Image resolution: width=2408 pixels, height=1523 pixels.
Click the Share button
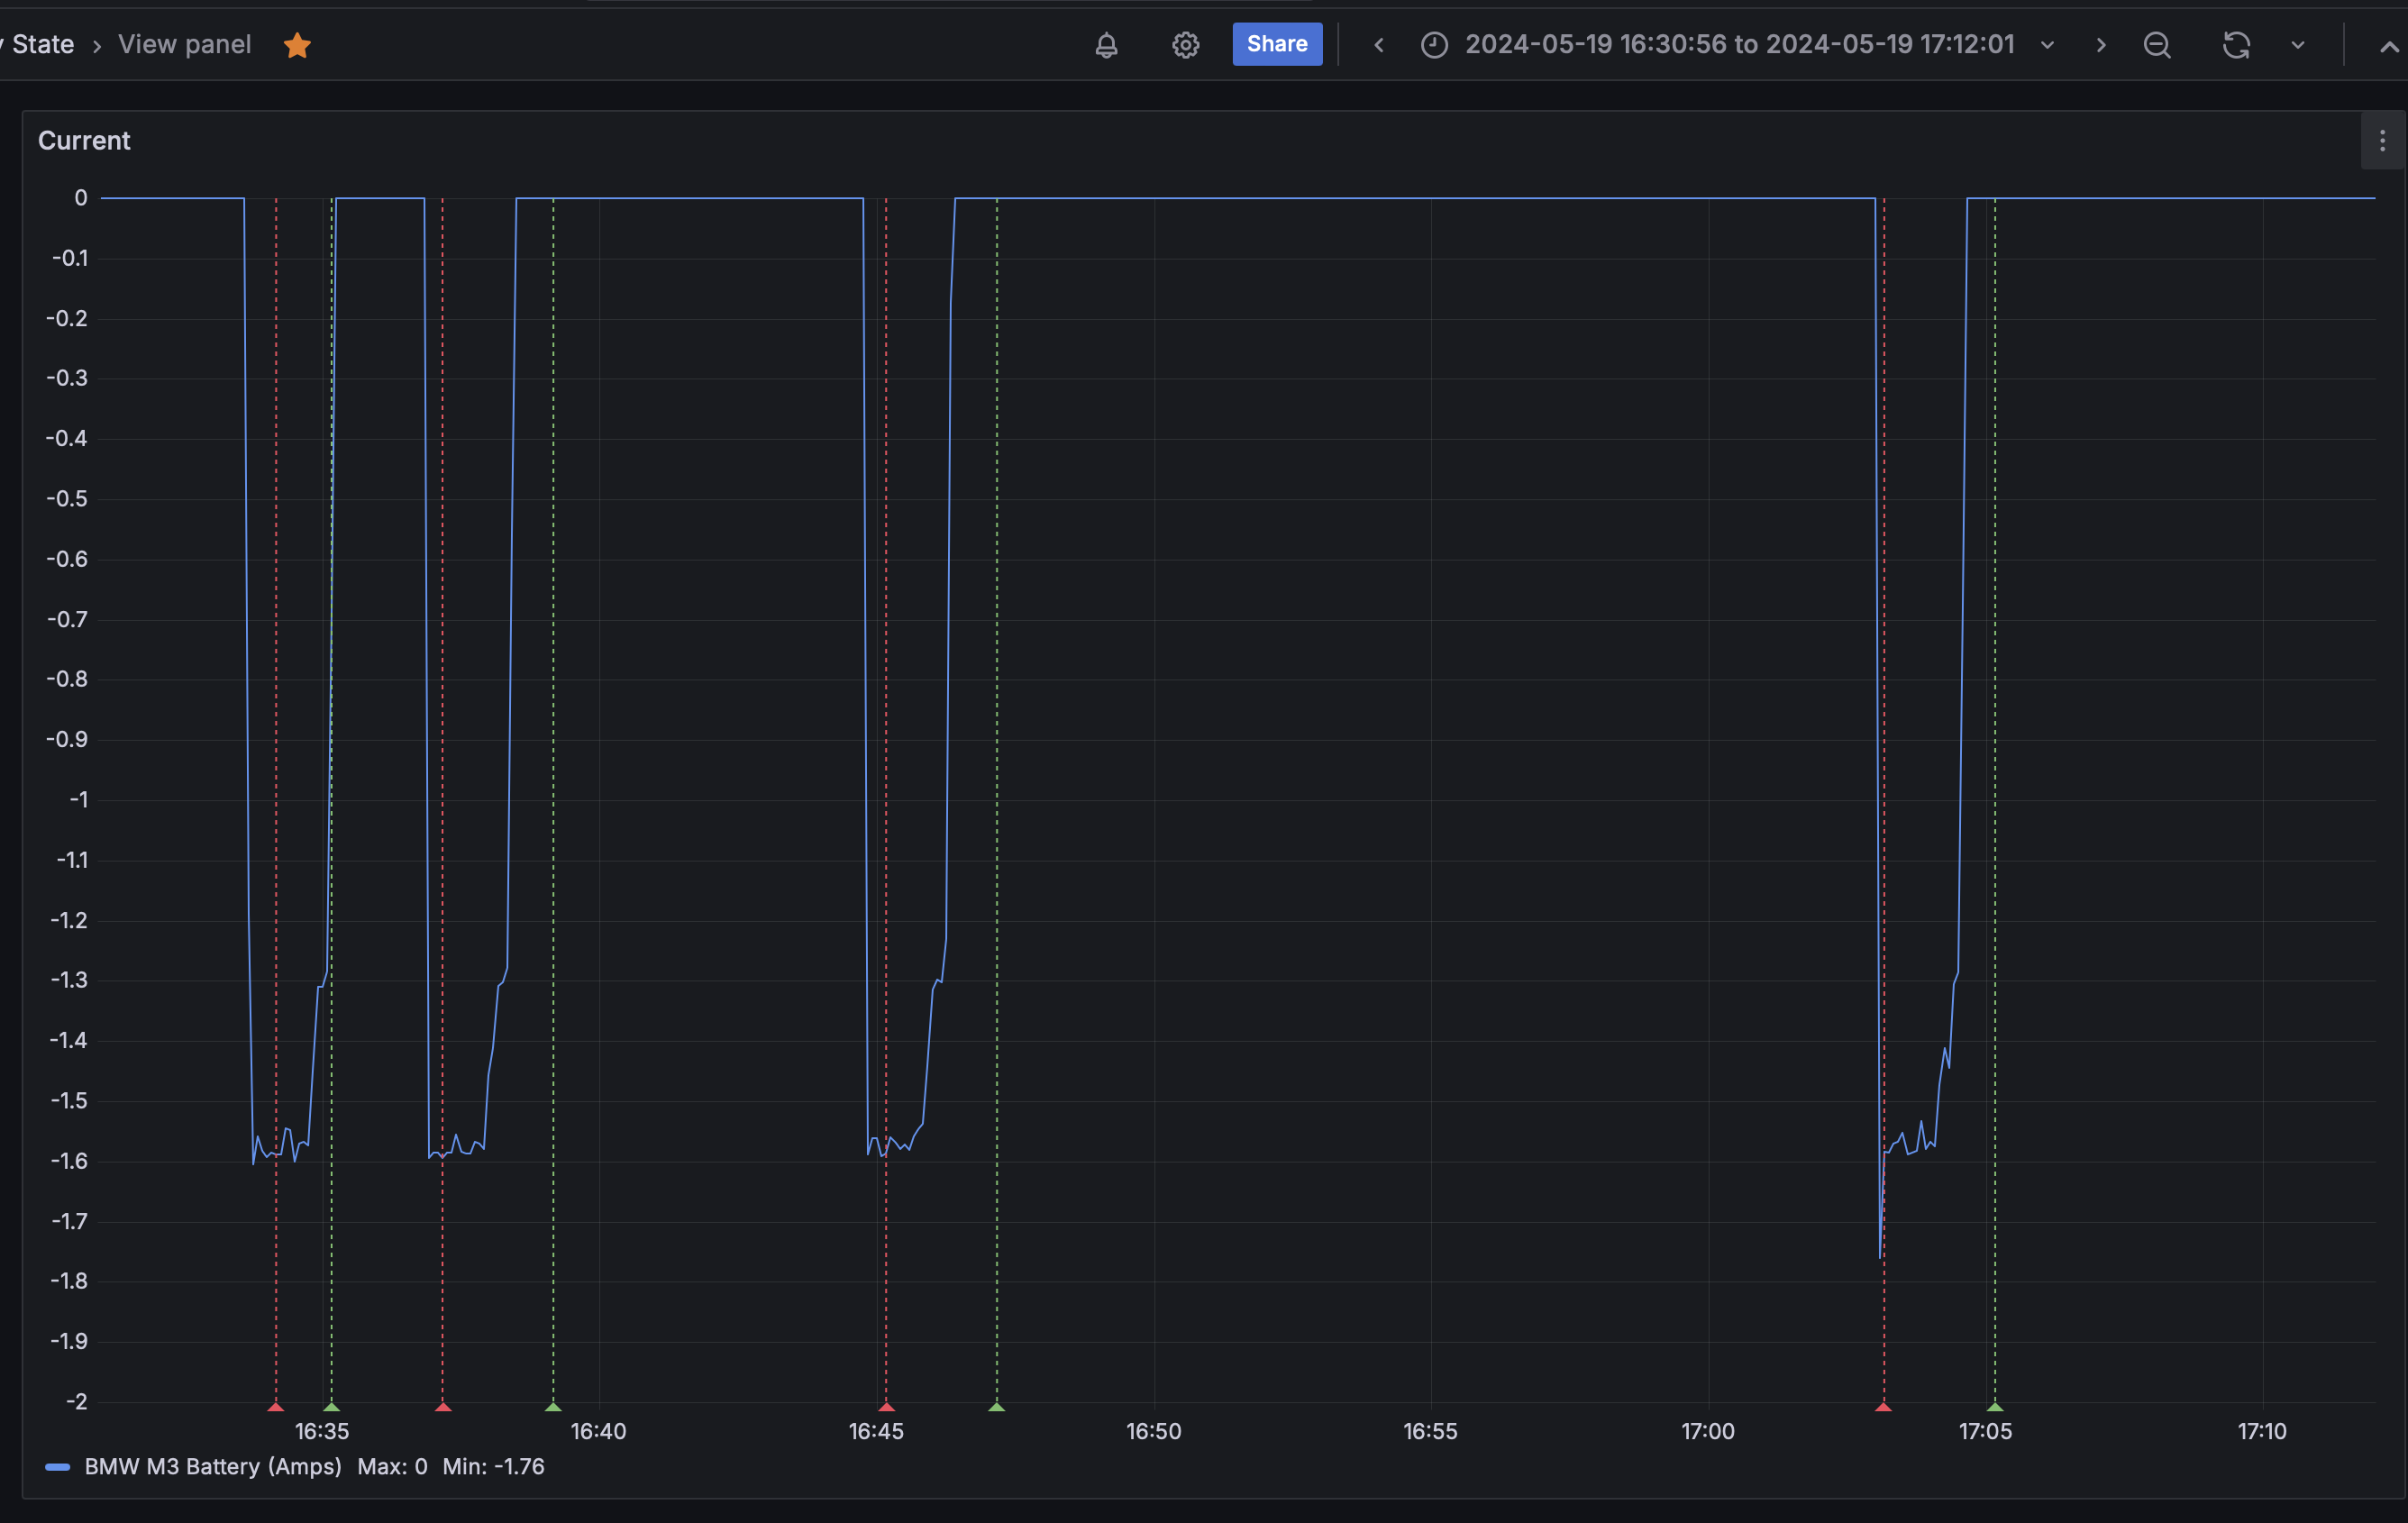1277,44
